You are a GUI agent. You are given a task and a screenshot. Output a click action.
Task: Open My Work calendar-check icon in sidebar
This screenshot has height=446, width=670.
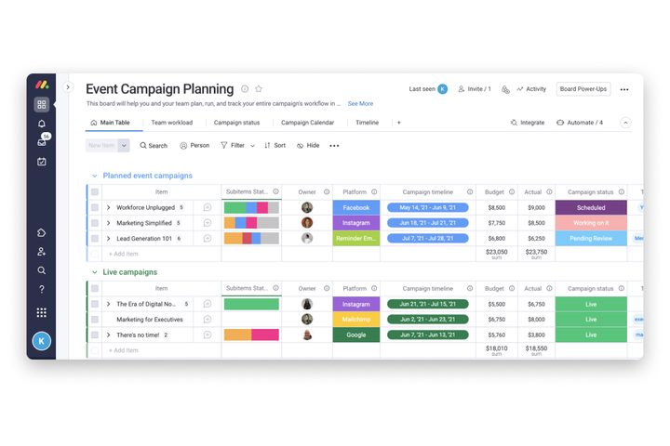tap(41, 161)
